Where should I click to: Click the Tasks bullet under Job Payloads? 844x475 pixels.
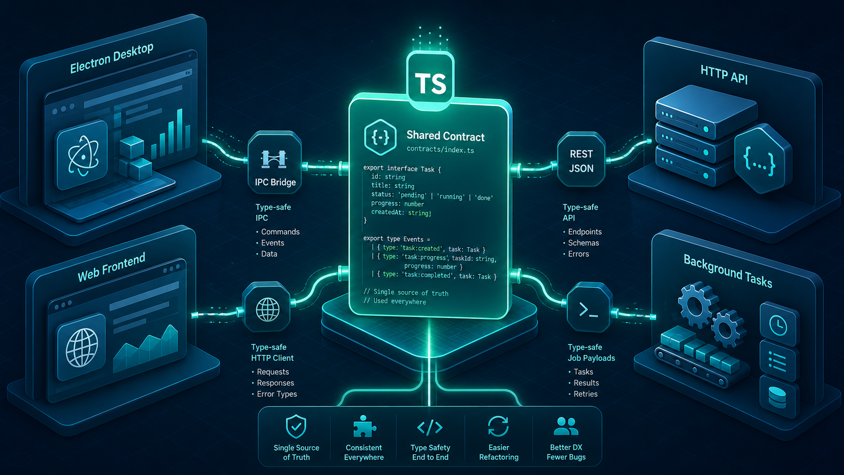[581, 372]
